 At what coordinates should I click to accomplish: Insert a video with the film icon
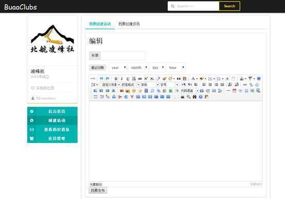146,91
